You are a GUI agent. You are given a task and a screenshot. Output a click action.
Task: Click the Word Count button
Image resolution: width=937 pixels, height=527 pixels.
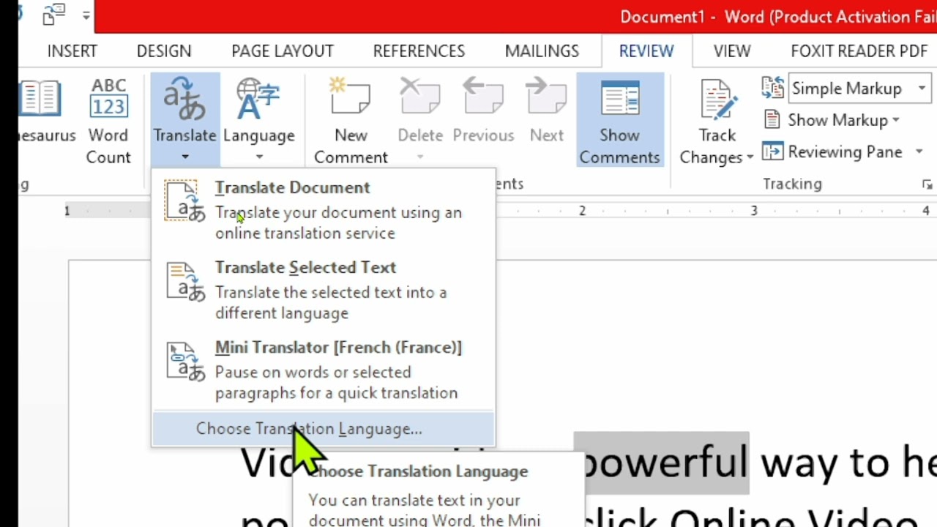pos(108,121)
